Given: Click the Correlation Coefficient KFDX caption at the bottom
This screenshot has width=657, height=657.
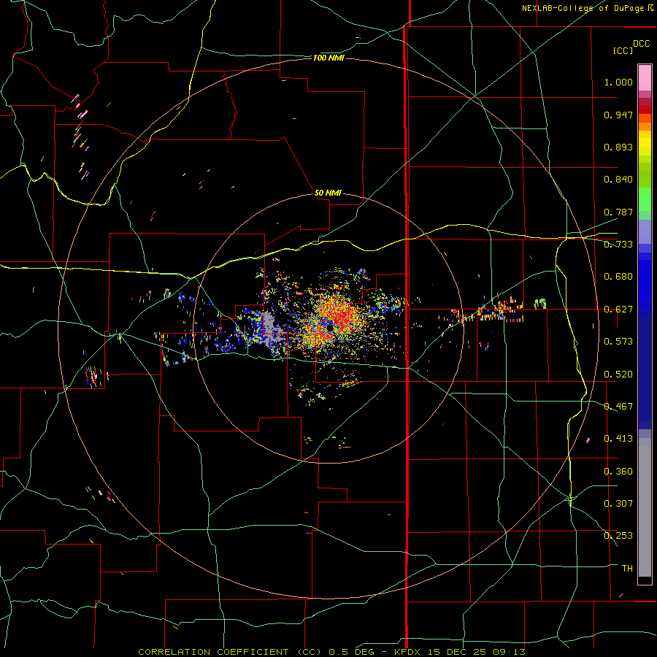Looking at the screenshot, I should pyautogui.click(x=331, y=652).
